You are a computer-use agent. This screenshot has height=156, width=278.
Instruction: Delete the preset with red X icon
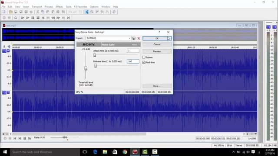(x=139, y=38)
